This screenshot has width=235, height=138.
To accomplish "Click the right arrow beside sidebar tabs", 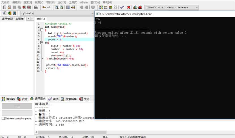I will 32,19.
